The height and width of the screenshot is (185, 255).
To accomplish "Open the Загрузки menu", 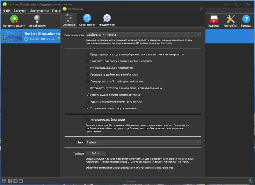I will [20, 11].
